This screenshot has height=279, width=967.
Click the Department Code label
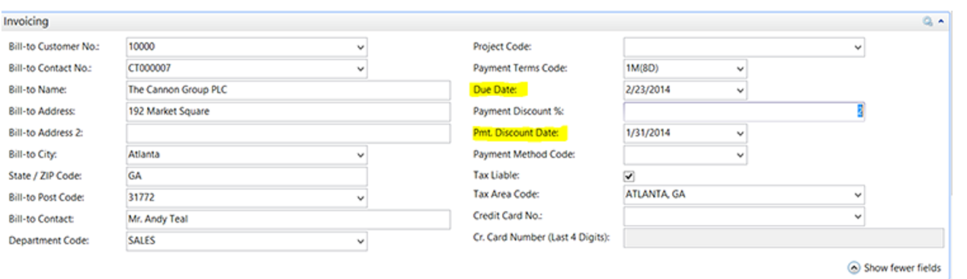48,241
